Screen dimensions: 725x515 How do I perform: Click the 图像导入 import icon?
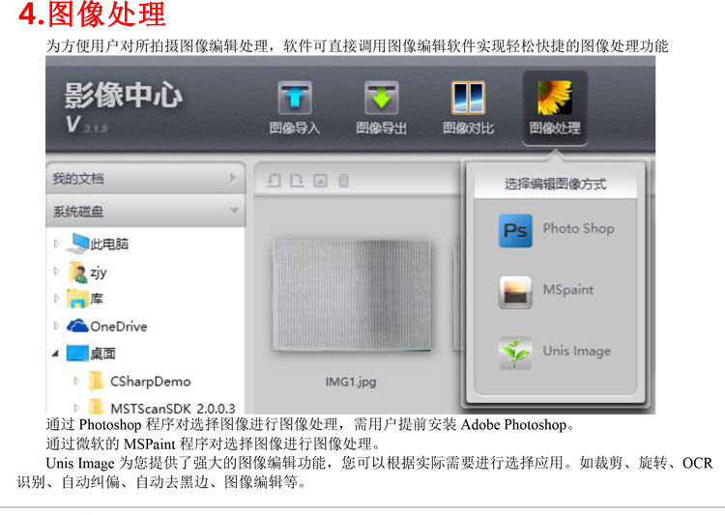295,98
